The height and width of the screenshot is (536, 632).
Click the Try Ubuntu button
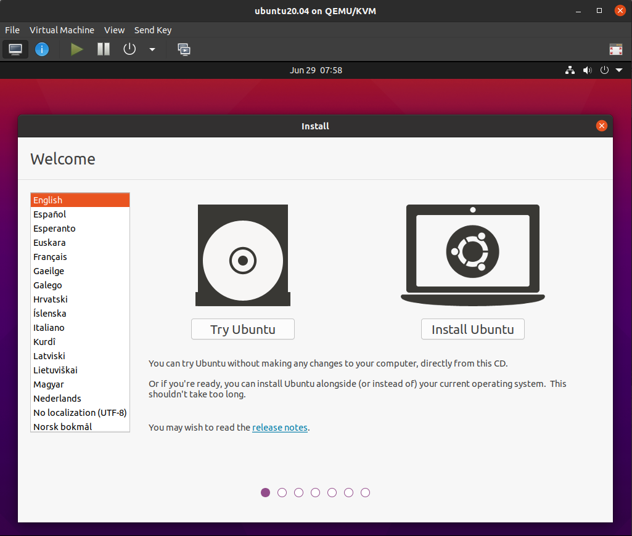tap(243, 329)
